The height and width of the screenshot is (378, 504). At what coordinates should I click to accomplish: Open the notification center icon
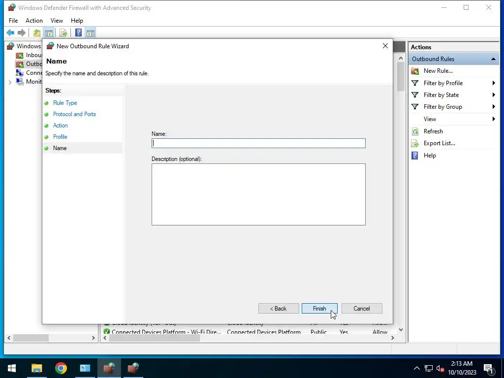(488, 368)
